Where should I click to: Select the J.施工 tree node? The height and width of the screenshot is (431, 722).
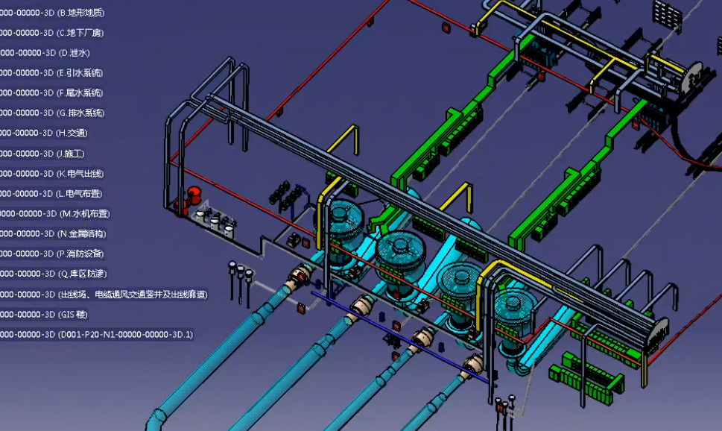tap(42, 154)
